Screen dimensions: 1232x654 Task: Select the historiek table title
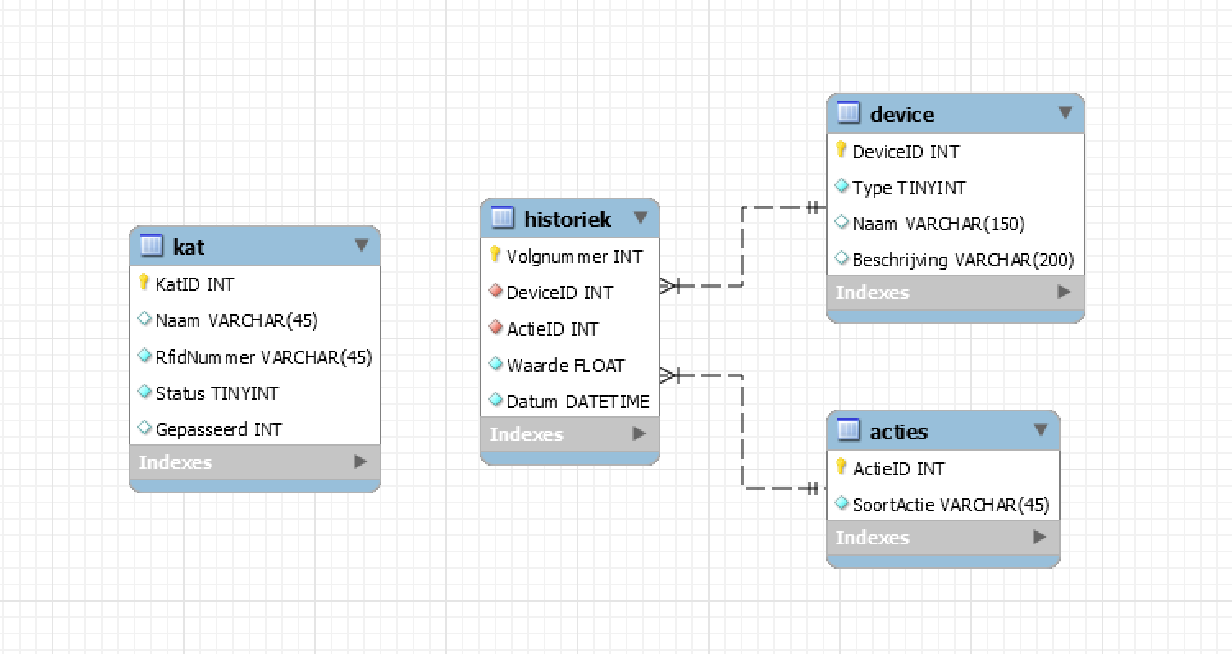click(568, 219)
